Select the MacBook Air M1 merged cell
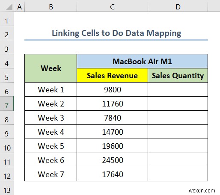 (x=142, y=61)
